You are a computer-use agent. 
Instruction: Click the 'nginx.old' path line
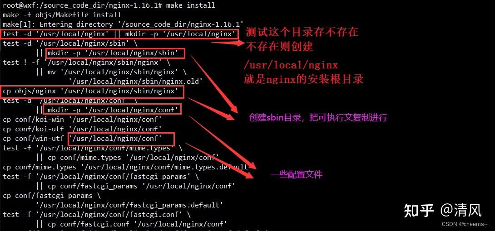point(135,81)
